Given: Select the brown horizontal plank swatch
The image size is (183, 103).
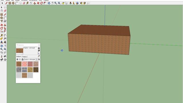Looking at the screenshot, I should [x=25, y=75].
